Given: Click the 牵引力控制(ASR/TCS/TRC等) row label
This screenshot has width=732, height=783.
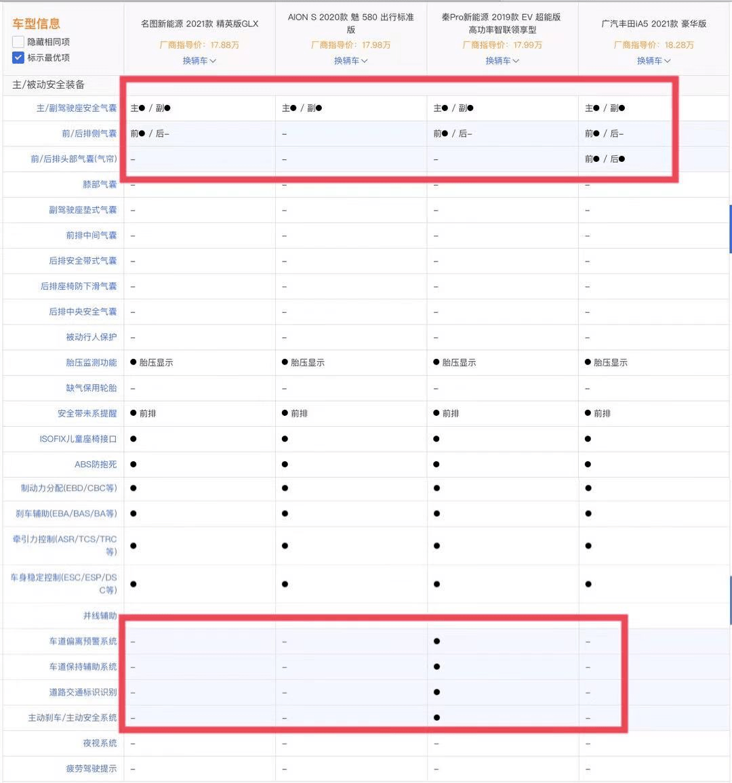Looking at the screenshot, I should click(64, 545).
